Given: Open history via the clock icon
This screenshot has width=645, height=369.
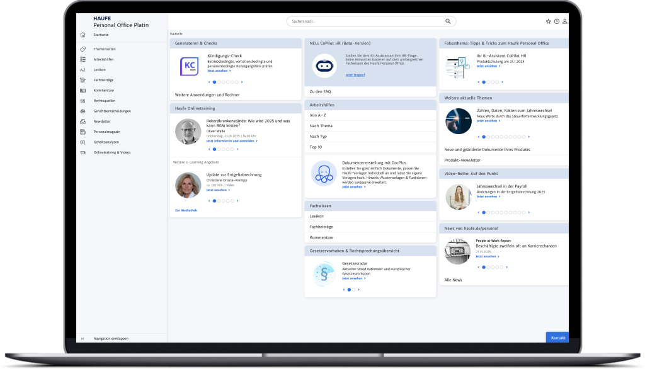Looking at the screenshot, I should point(557,21).
